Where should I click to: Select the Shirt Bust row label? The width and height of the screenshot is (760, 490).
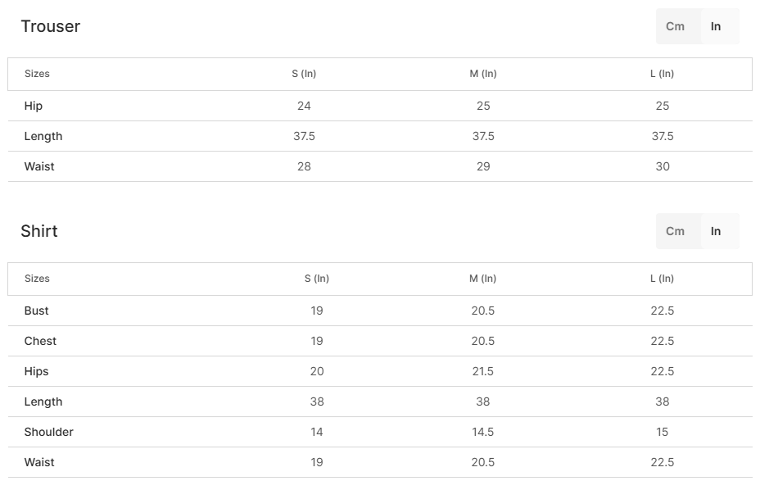tap(37, 311)
